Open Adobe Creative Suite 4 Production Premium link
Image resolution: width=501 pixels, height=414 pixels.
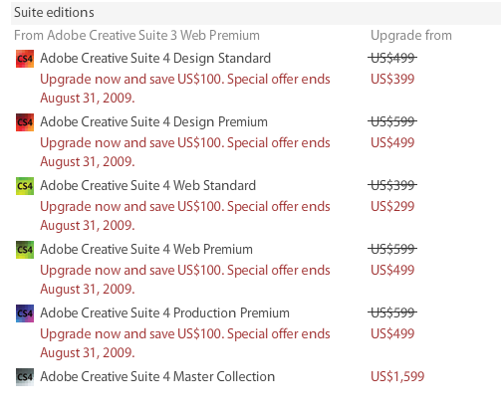coord(164,313)
